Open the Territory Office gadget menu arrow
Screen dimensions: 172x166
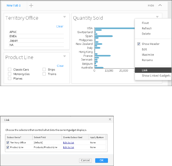[x=65, y=17]
